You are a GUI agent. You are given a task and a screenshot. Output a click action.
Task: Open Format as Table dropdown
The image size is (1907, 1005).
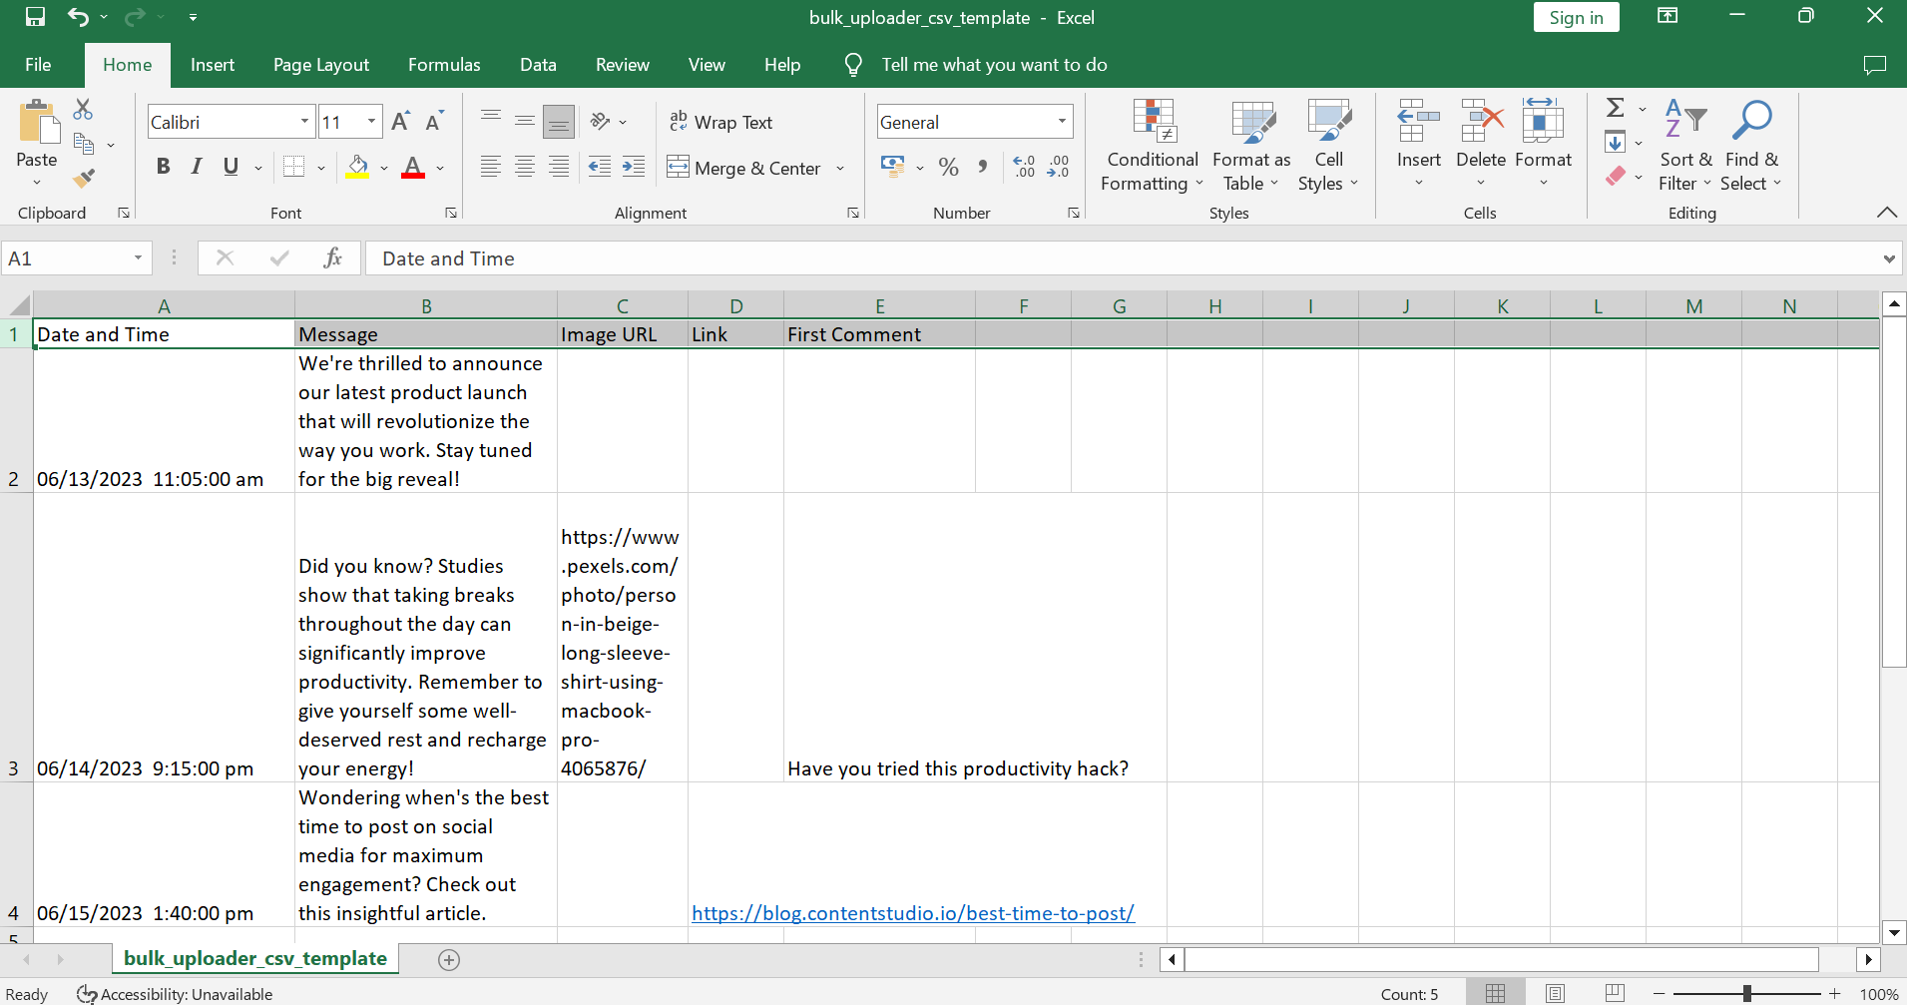(x=1251, y=146)
